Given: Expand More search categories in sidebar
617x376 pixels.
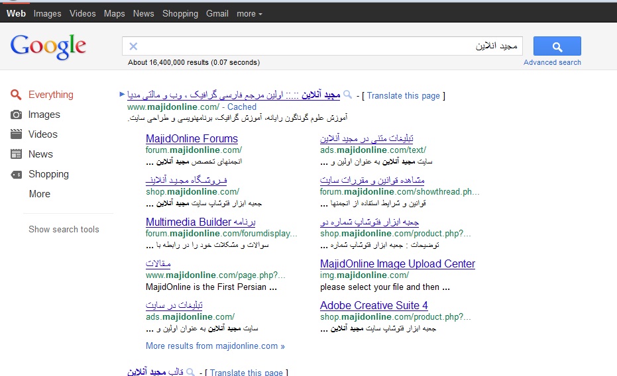Looking at the screenshot, I should [39, 194].
